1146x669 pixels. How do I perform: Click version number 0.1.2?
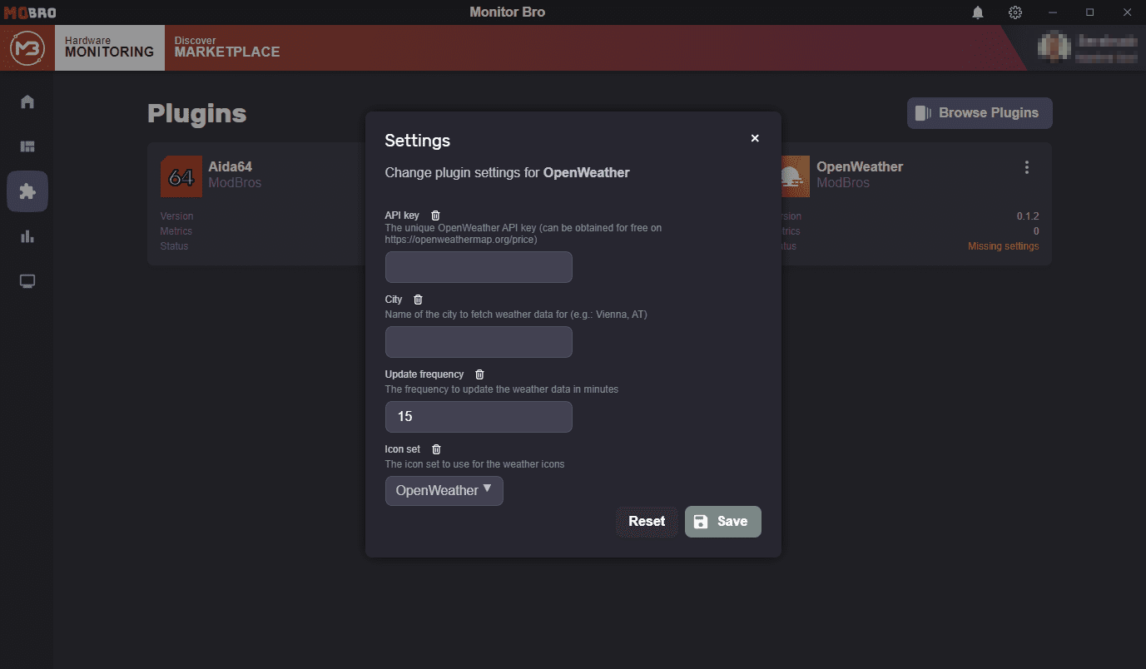pos(1028,216)
